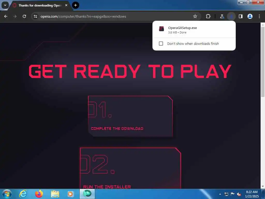Launch Internet Explorer from taskbar
This screenshot has width=265, height=199.
point(23,194)
